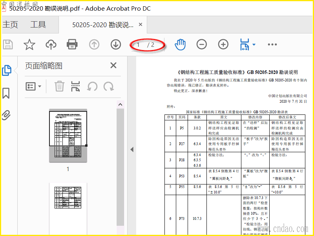Click the current page number field
This screenshot has width=314, height=236.
(x=139, y=45)
